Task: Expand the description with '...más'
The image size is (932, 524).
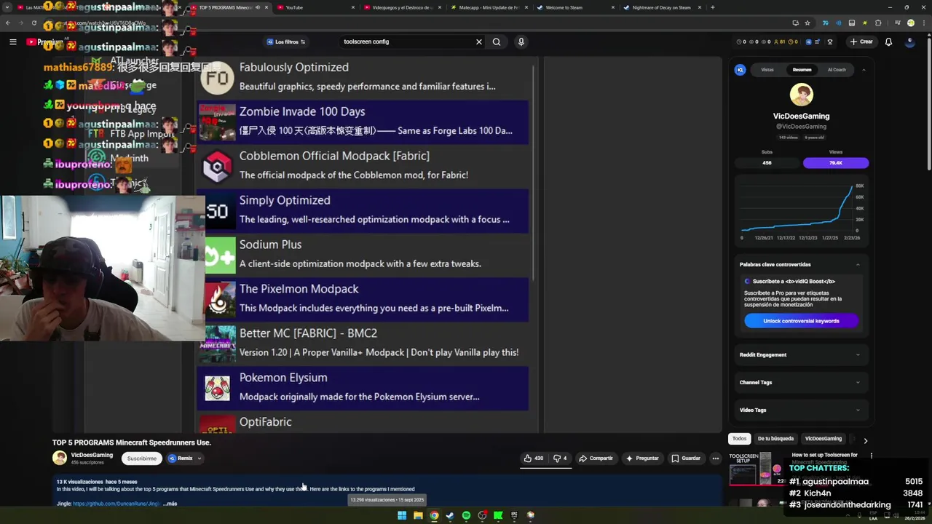Action: click(170, 504)
